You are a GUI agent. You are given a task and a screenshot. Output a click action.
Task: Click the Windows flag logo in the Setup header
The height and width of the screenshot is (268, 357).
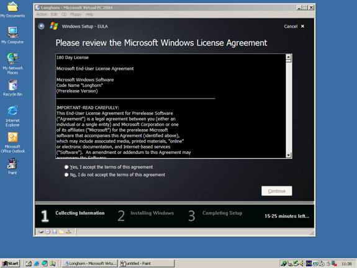pos(54,26)
